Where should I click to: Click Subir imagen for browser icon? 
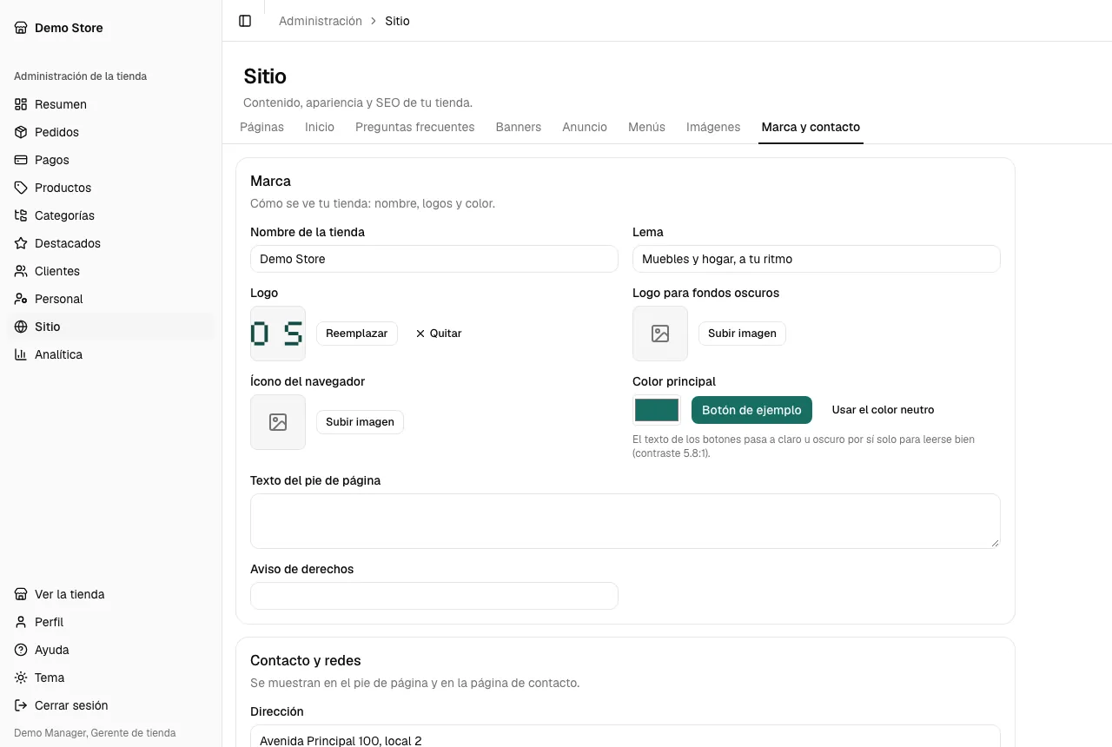(x=360, y=422)
